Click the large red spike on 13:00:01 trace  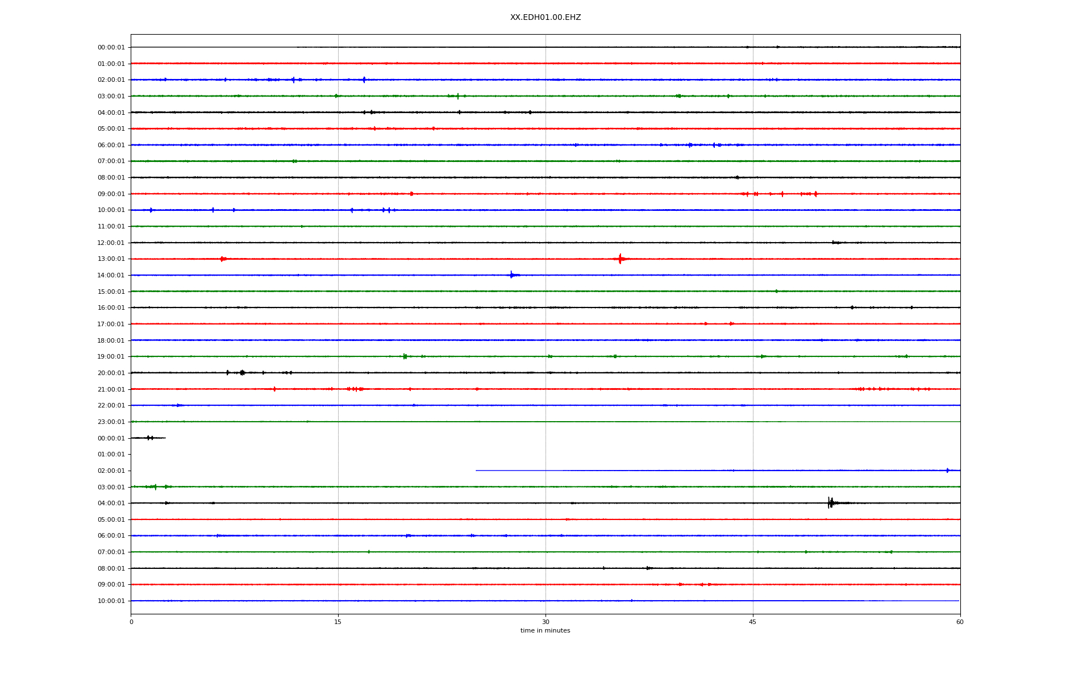pos(620,259)
